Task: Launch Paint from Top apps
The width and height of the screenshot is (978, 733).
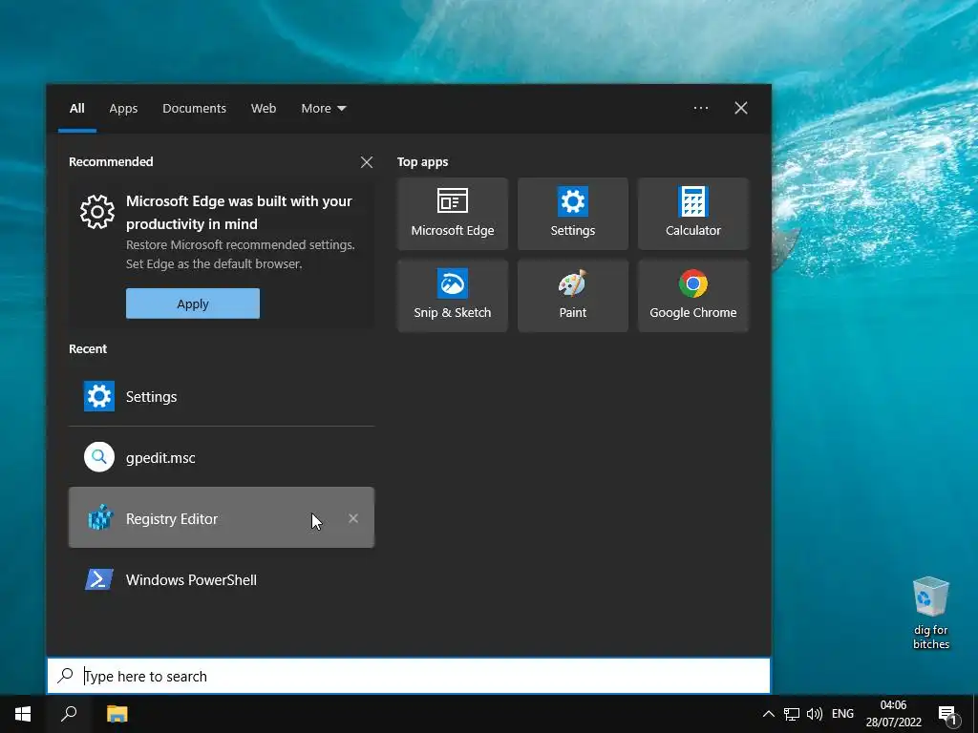Action: [x=573, y=296]
